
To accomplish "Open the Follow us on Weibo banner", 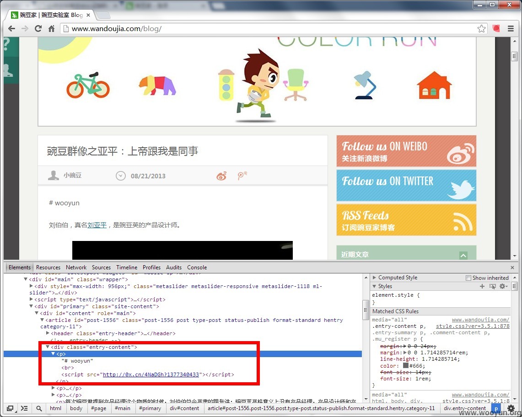I will 406,151.
